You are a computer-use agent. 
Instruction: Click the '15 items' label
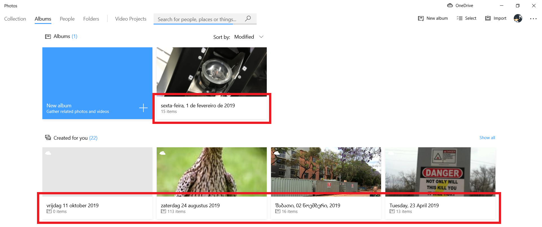(x=169, y=112)
